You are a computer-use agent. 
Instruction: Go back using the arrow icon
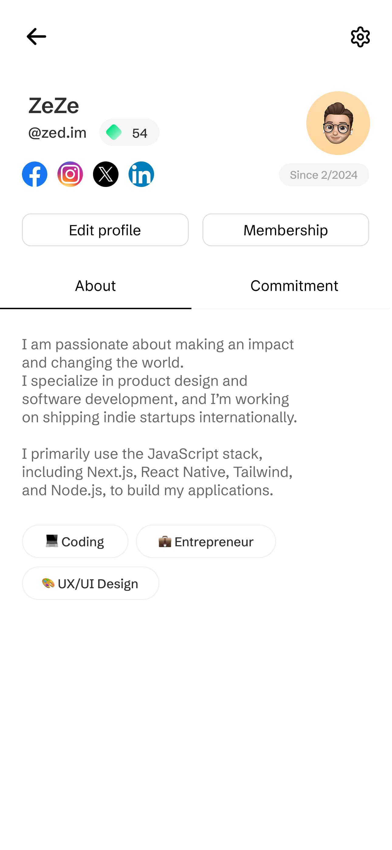(x=36, y=36)
